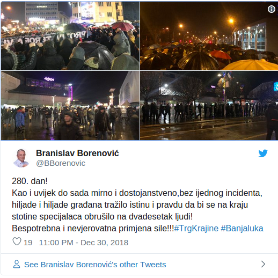Click the like count 19
The height and width of the screenshot is (278, 278).
point(28,243)
